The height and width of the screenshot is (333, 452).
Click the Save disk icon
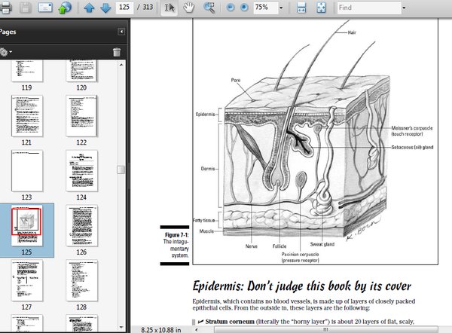click(26, 8)
